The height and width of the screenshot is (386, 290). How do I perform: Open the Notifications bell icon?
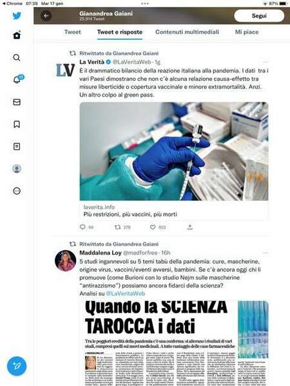pyautogui.click(x=17, y=79)
